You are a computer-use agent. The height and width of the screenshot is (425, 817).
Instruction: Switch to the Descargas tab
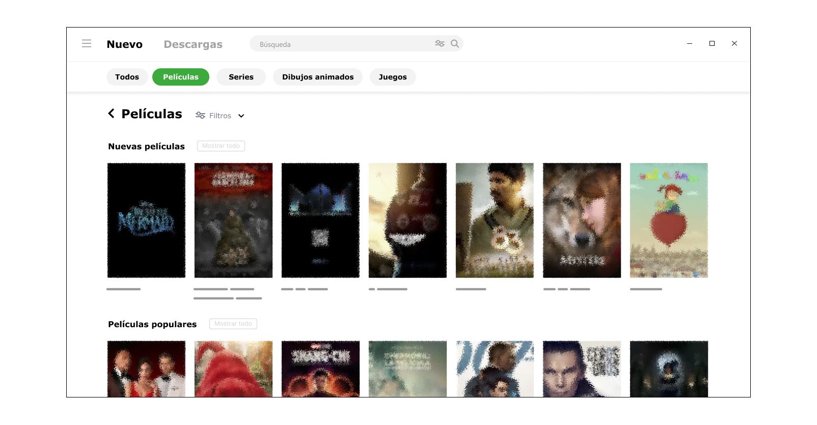[193, 44]
